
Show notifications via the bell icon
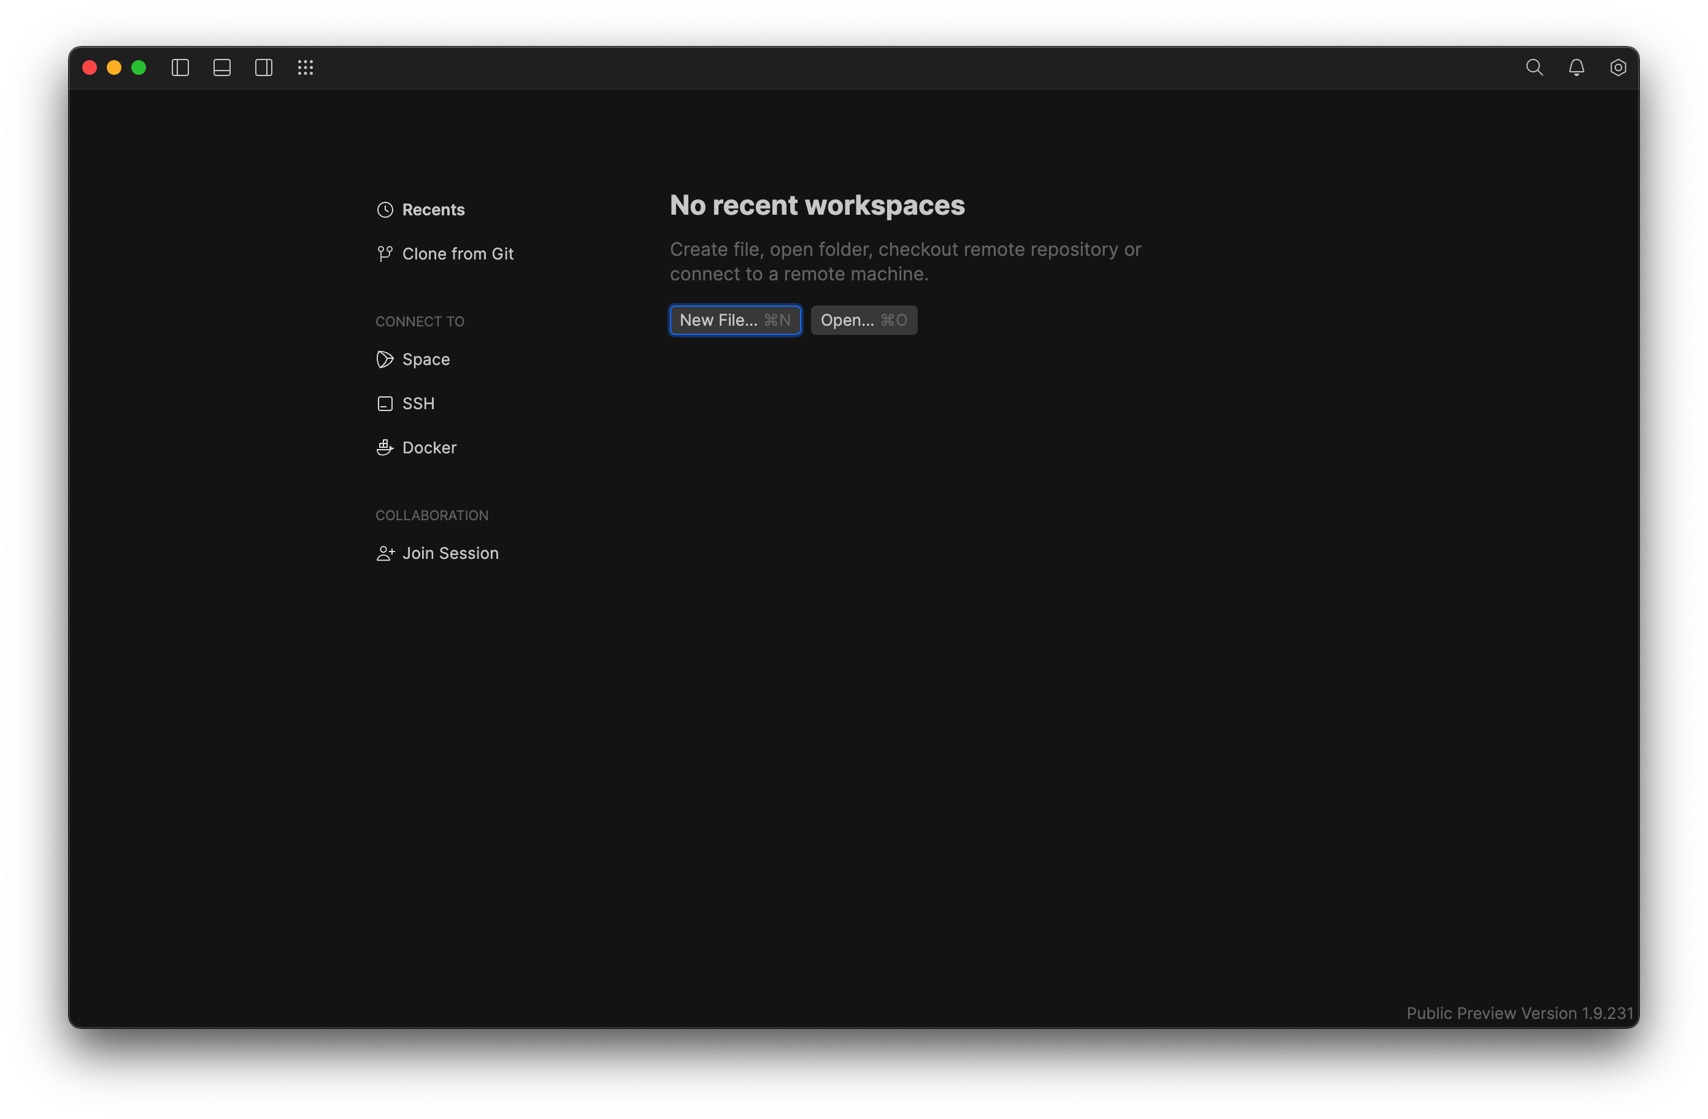[x=1576, y=67]
